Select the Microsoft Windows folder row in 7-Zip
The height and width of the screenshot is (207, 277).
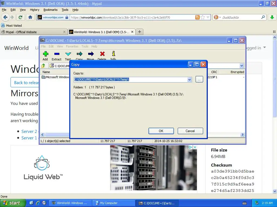pyautogui.click(x=55, y=77)
